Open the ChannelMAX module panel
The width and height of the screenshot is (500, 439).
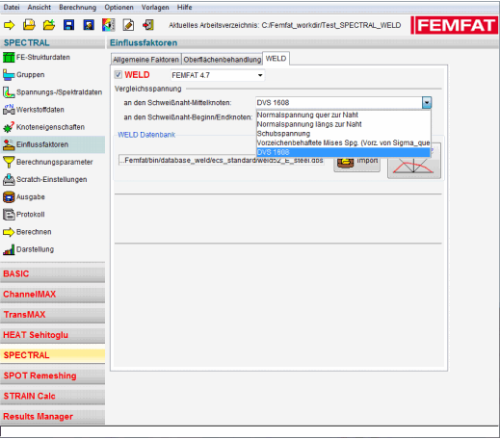pyautogui.click(x=53, y=295)
